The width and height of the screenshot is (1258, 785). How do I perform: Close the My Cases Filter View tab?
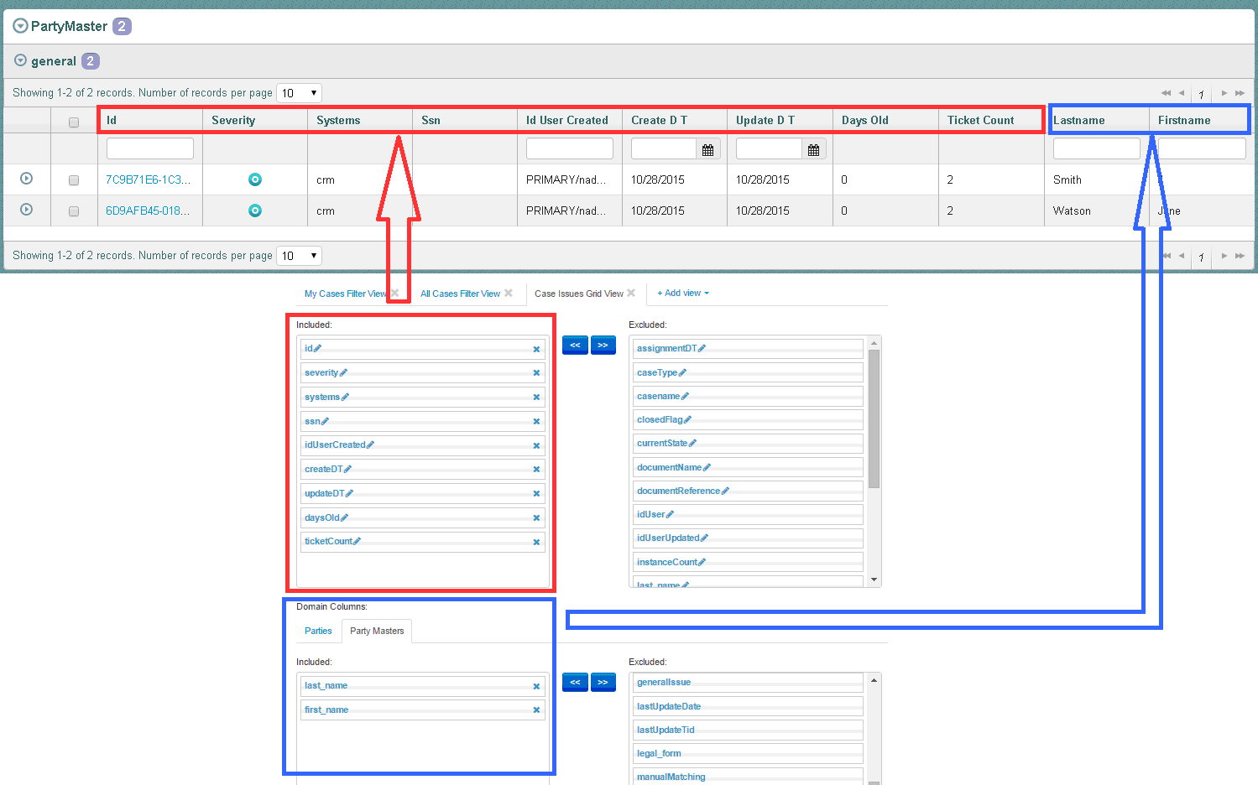[x=394, y=293]
